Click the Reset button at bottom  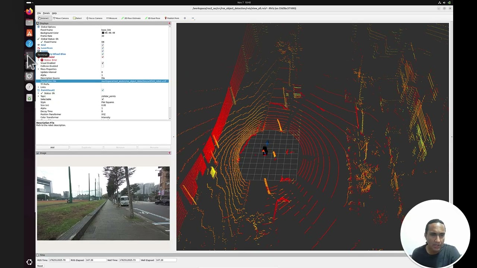pos(40,266)
